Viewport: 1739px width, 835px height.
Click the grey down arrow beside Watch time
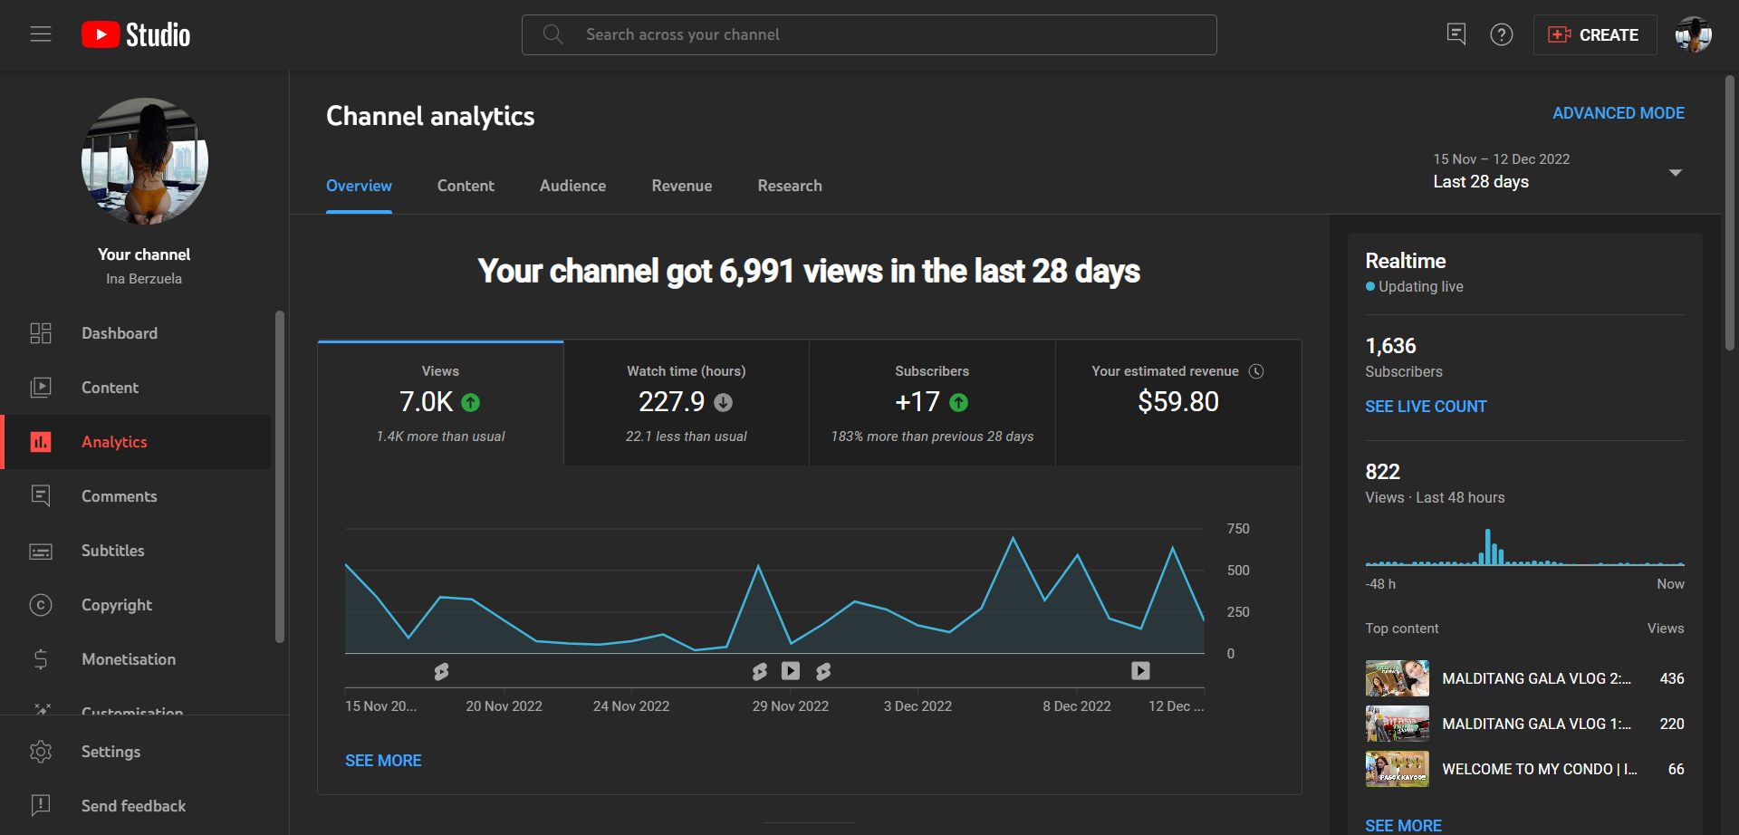[723, 402]
